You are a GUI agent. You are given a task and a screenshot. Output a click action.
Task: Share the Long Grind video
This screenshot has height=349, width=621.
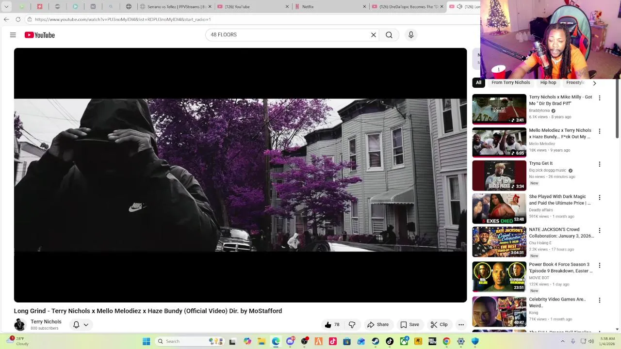coord(378,325)
